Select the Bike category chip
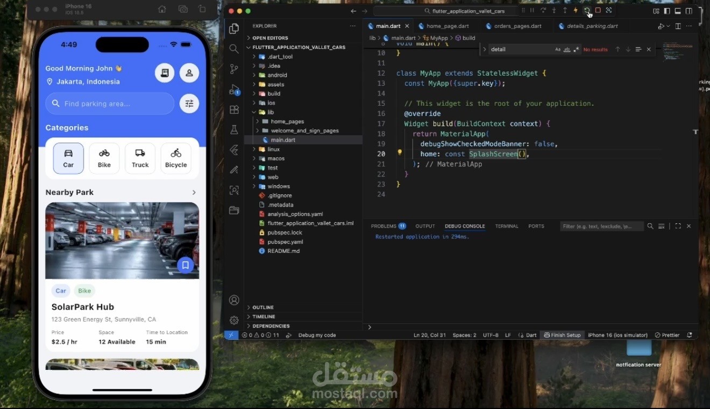The height and width of the screenshot is (409, 710). point(104,158)
